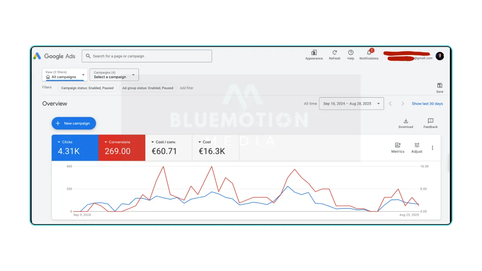Click the search magnifier icon
Viewport: 482px width, 271px height.
point(88,56)
